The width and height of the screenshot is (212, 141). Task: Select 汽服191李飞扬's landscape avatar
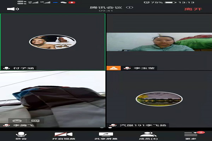pyautogui.click(x=159, y=98)
